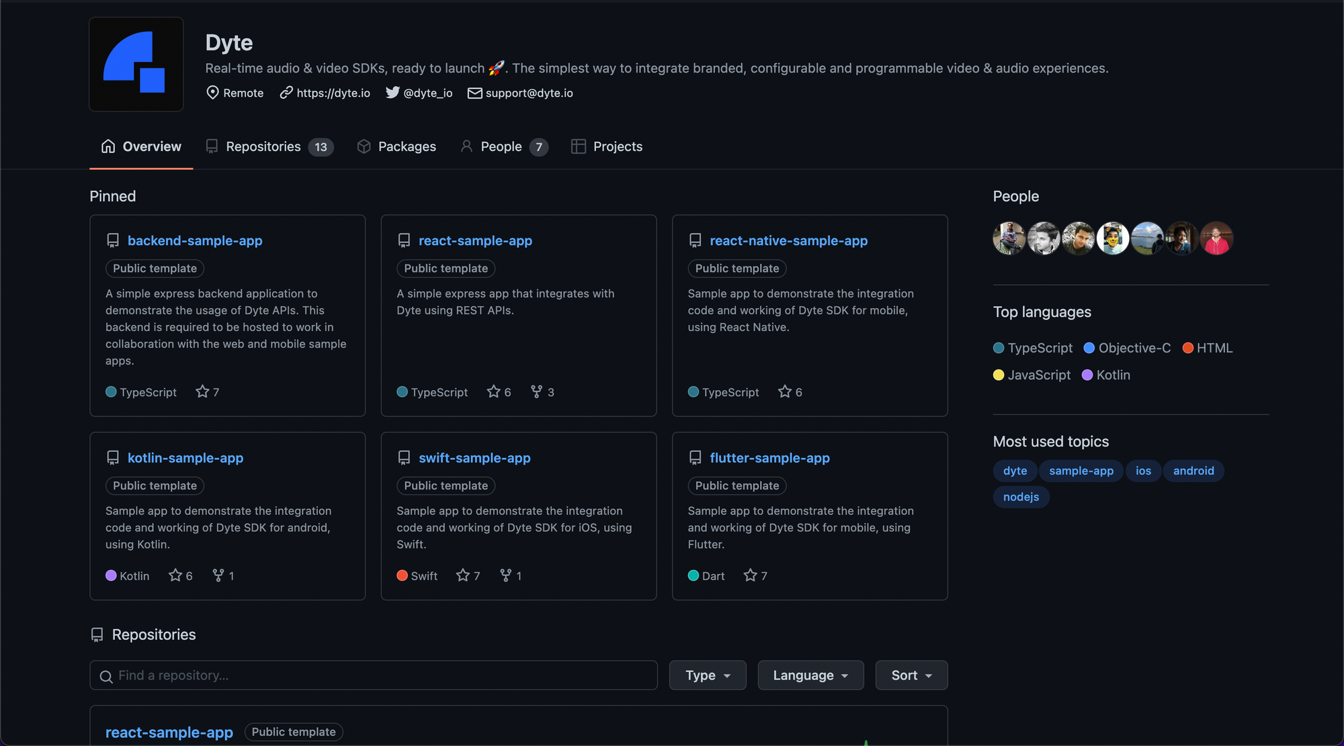Open the kotlin-sample-app repository
The width and height of the screenshot is (1344, 746).
click(x=185, y=458)
